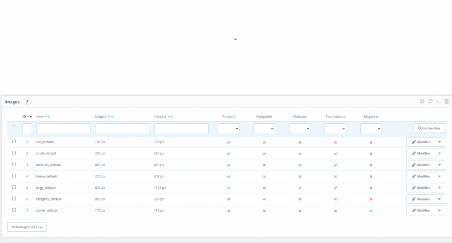Viewport: 452px width, 243px height.
Task: Open export to SQL manager icon
Action: [447, 101]
